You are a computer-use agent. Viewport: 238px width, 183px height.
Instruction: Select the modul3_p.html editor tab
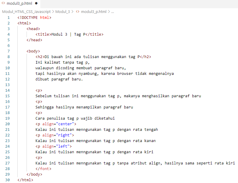(19, 3)
